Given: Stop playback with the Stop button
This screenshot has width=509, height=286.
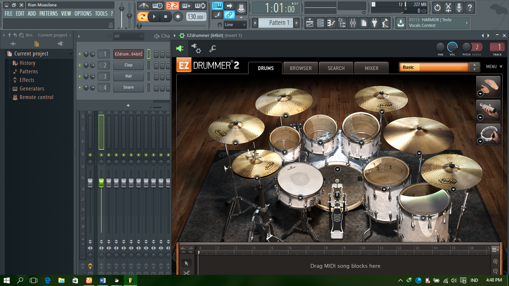Looking at the screenshot, I should (166, 16).
